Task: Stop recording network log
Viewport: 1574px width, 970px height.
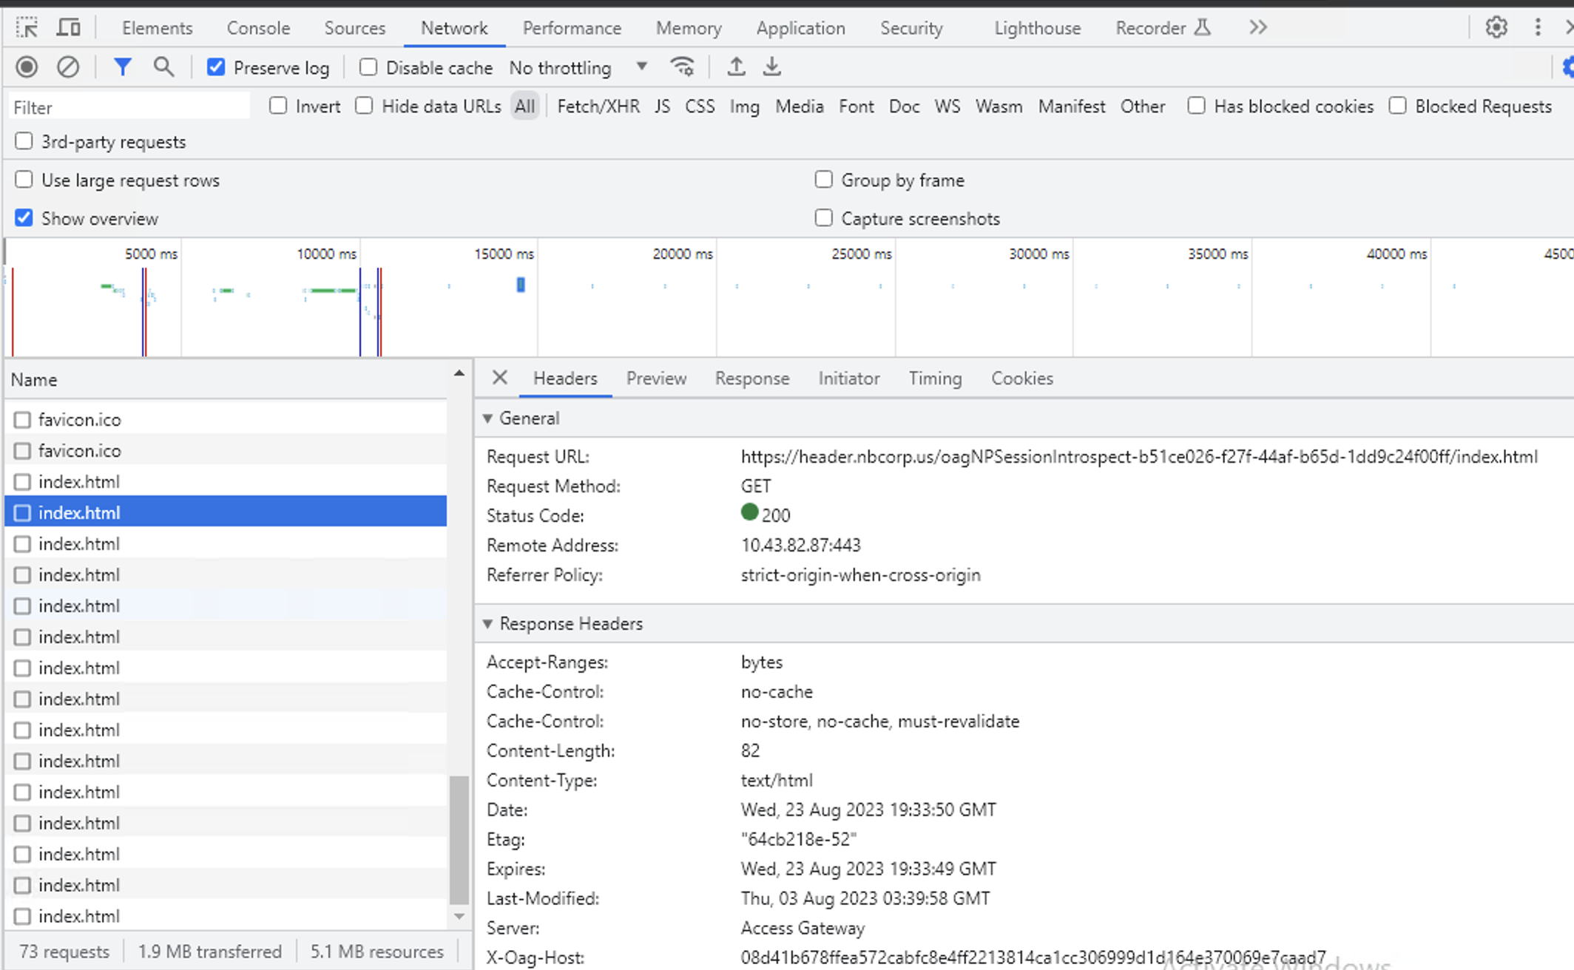Action: (x=27, y=67)
